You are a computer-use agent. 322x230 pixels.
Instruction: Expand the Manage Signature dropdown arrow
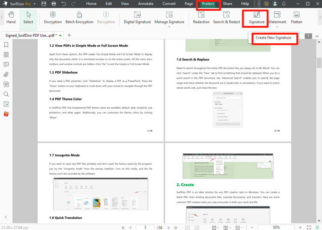(169, 27)
